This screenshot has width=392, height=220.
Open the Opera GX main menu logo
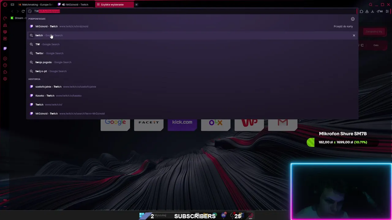[5, 5]
